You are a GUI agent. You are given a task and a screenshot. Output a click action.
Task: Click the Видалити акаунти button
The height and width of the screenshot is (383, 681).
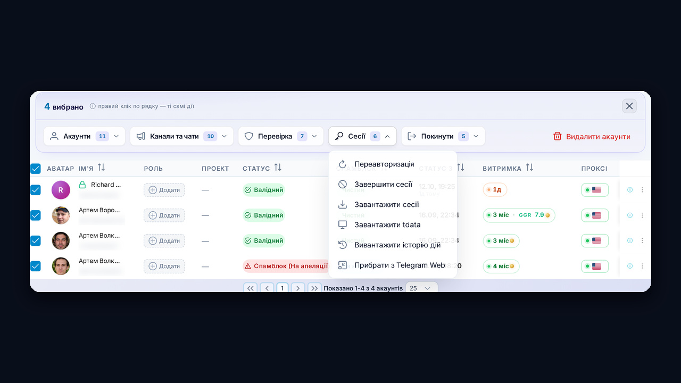coord(592,136)
